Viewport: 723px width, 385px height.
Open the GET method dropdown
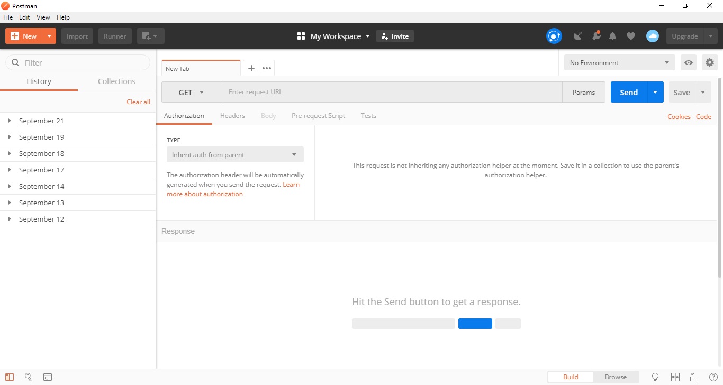pyautogui.click(x=191, y=91)
